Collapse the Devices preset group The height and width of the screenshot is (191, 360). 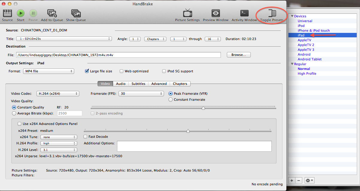click(292, 16)
